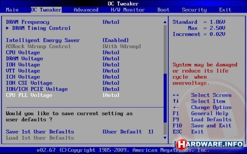Change the CPU Voltage Auto value
This screenshot has width=247, height=154.
111,53
